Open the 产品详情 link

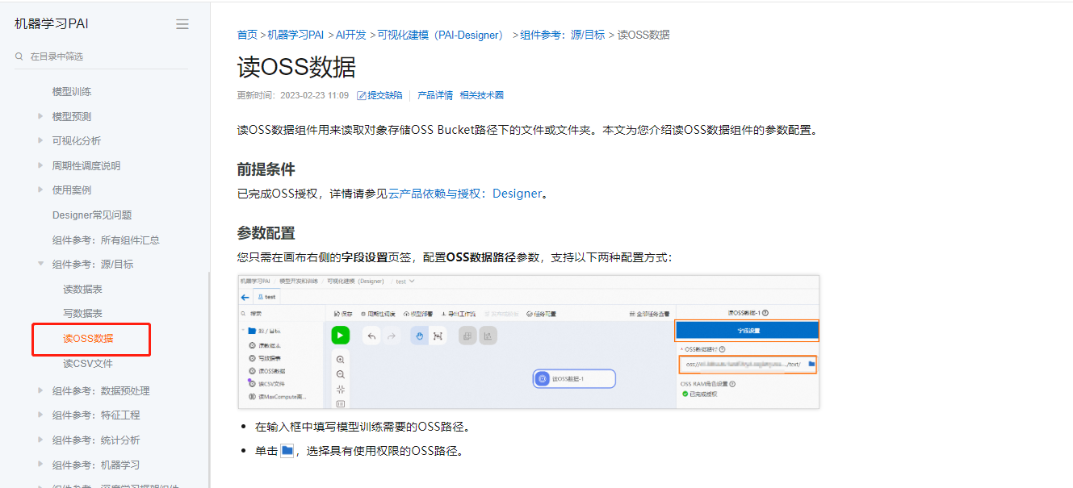435,95
